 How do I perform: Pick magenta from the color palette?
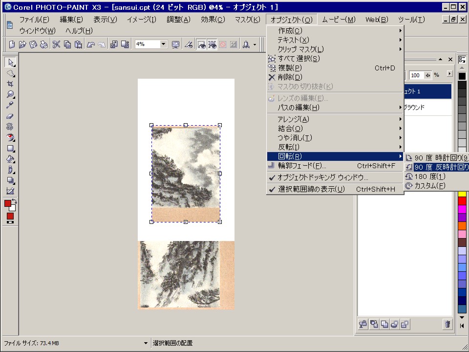462,209
